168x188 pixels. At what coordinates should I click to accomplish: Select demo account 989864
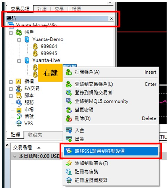tap(49, 46)
